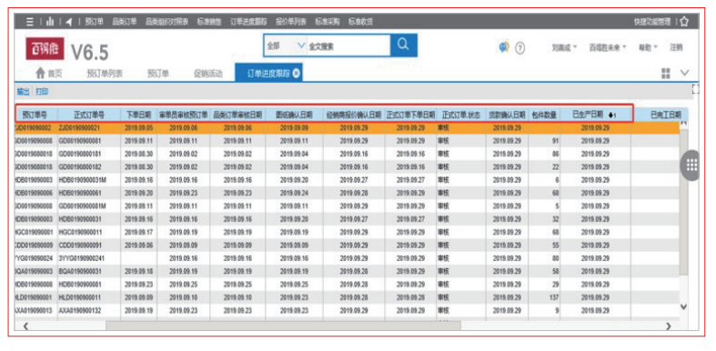
Task: Select the row with order HGC0190900011
Action: [346, 232]
